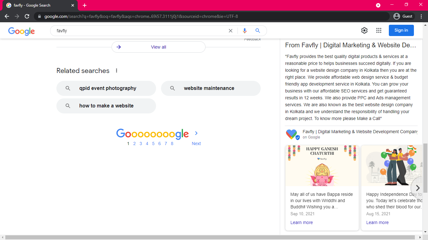The width and height of the screenshot is (428, 240).
Task: Open Learn more under the Ganesh Chaturthi post
Action: 301,222
